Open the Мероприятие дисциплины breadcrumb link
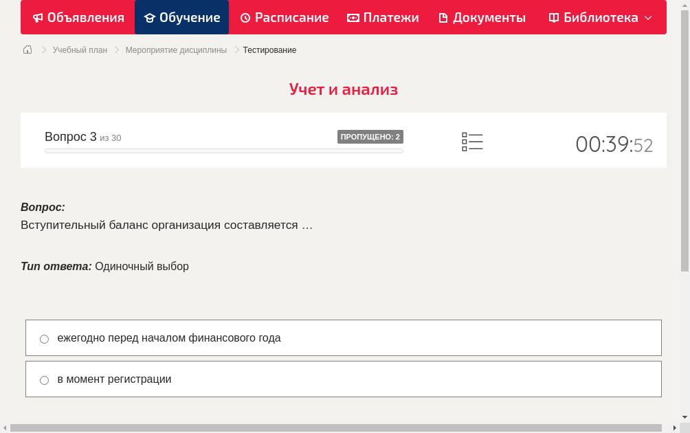 pyautogui.click(x=177, y=49)
